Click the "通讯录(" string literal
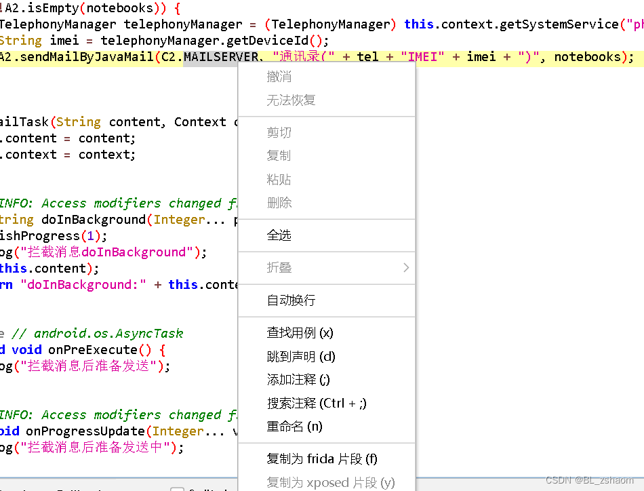 (304, 57)
